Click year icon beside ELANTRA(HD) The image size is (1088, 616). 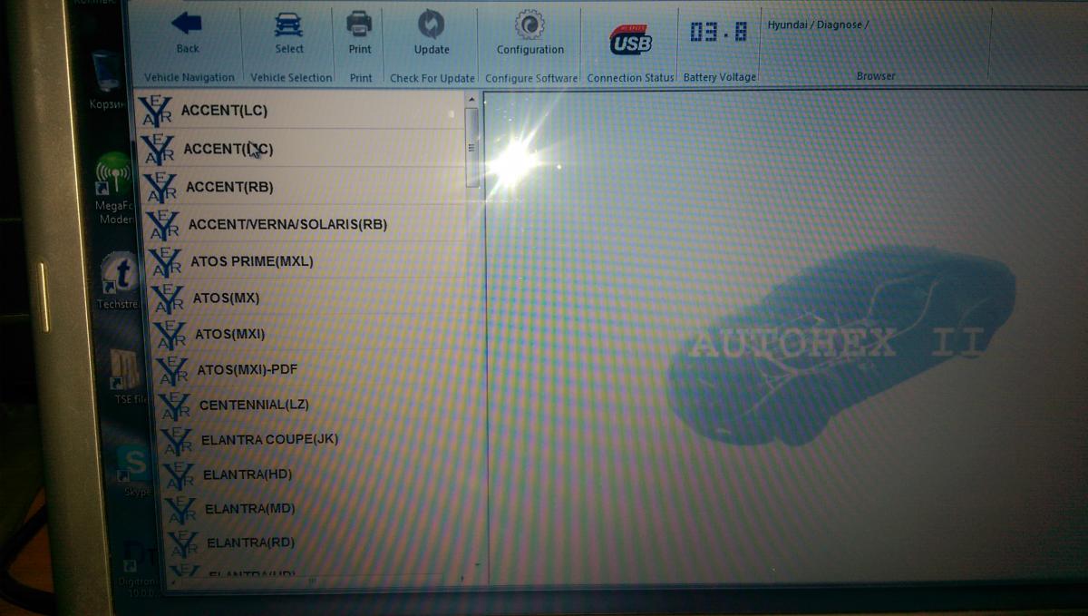pos(180,474)
